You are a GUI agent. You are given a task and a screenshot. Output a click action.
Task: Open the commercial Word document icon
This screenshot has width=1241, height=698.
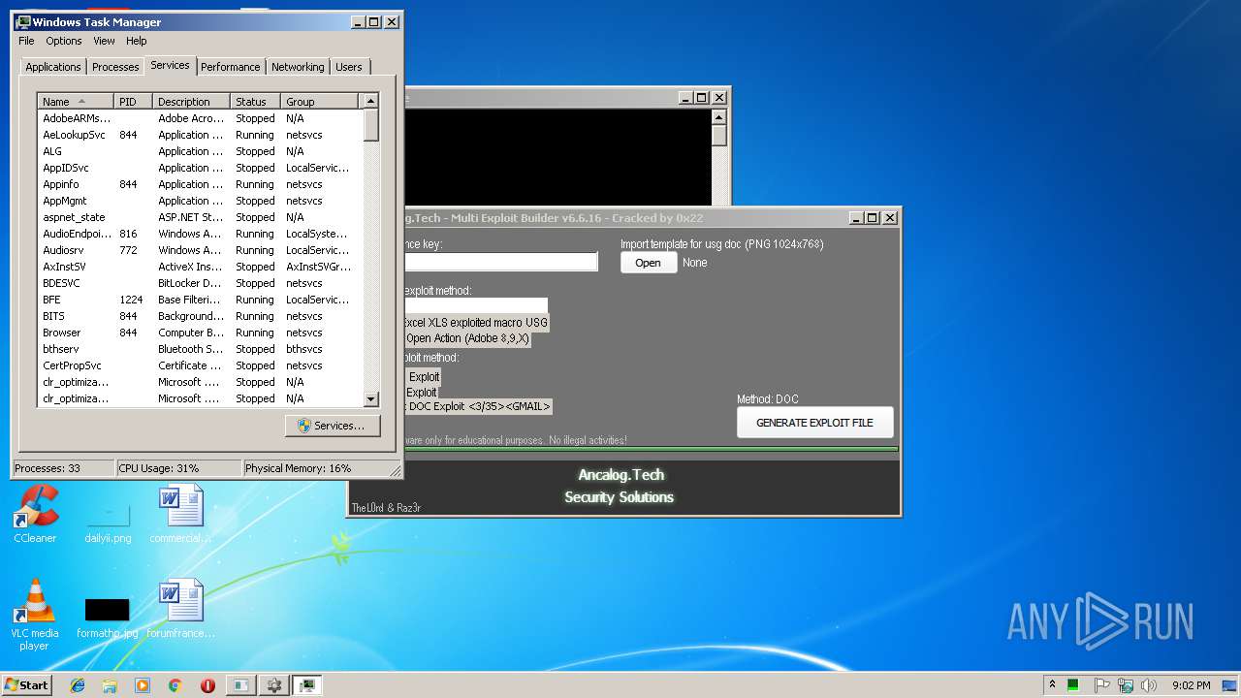click(x=180, y=514)
